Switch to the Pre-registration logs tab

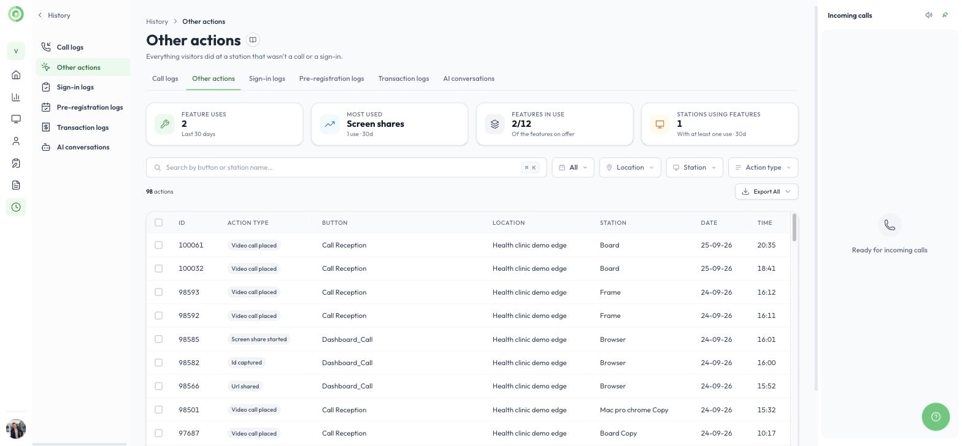(x=331, y=78)
